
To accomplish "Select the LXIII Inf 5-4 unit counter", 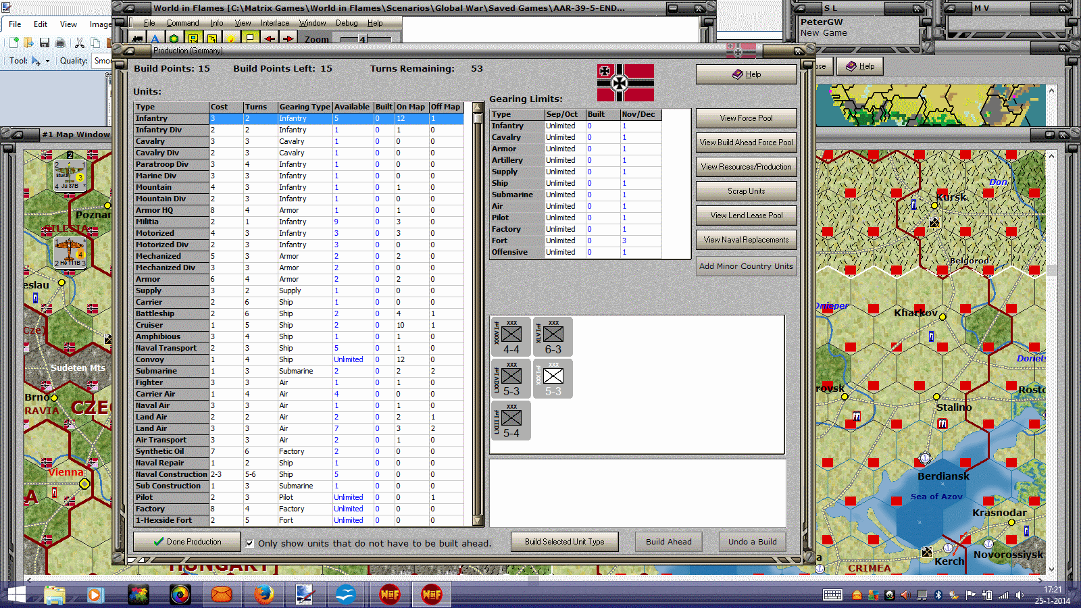I will [x=511, y=420].
